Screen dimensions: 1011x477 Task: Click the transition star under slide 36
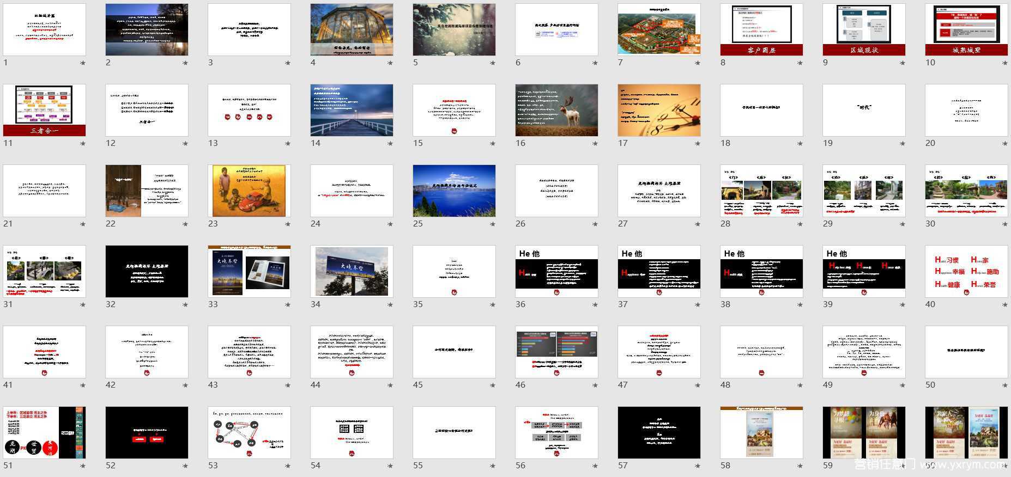point(595,305)
